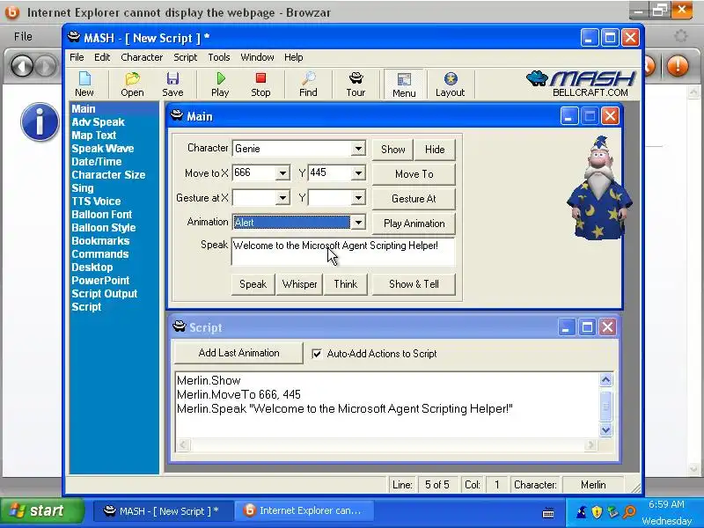
Task: Click the MASH New Script taskbar button
Action: coord(164,511)
